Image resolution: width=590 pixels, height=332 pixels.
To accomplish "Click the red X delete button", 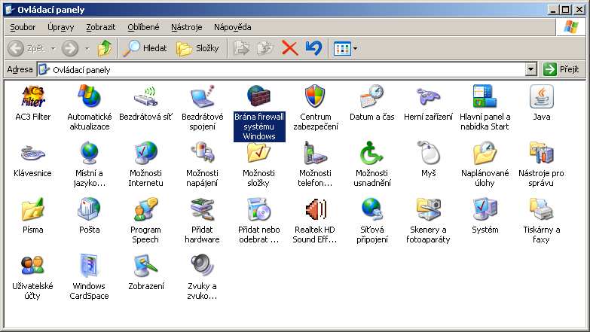I will coord(290,48).
